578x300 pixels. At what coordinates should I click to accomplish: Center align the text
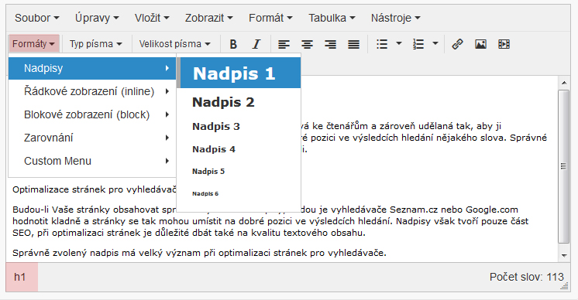click(x=307, y=44)
